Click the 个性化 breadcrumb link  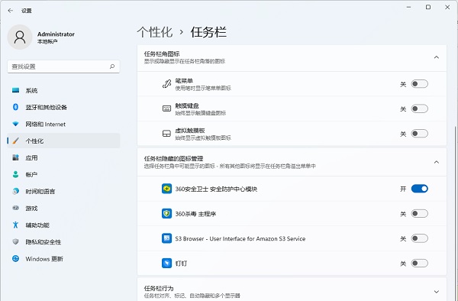[155, 32]
